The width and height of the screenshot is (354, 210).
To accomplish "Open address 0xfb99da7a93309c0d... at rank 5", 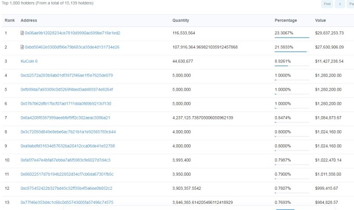I will [67, 90].
